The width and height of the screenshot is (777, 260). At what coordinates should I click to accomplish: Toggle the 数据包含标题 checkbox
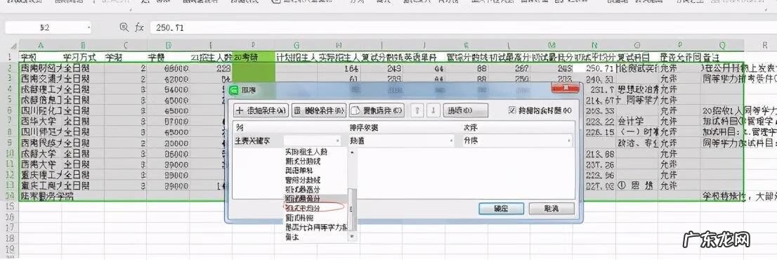[x=512, y=110]
